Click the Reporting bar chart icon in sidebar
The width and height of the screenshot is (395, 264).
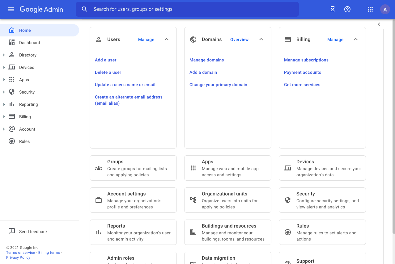(x=12, y=104)
